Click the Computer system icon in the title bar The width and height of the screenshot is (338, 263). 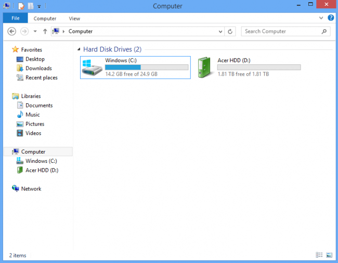(6, 6)
